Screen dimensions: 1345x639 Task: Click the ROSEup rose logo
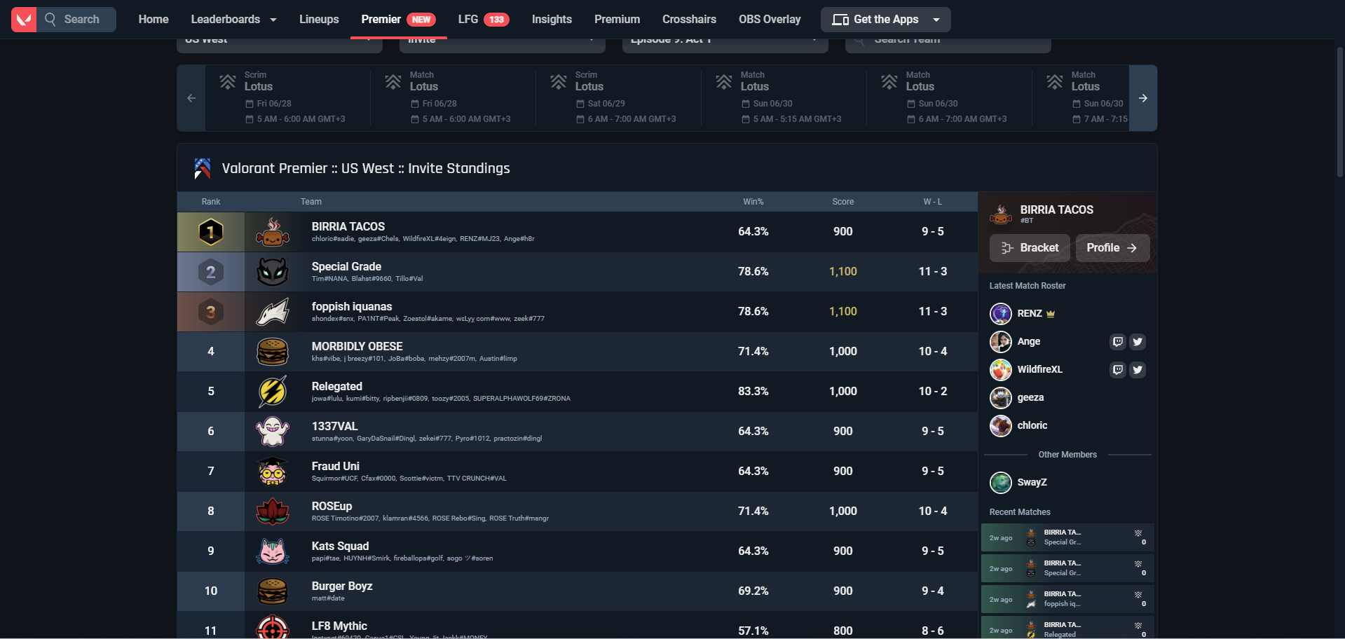click(273, 511)
